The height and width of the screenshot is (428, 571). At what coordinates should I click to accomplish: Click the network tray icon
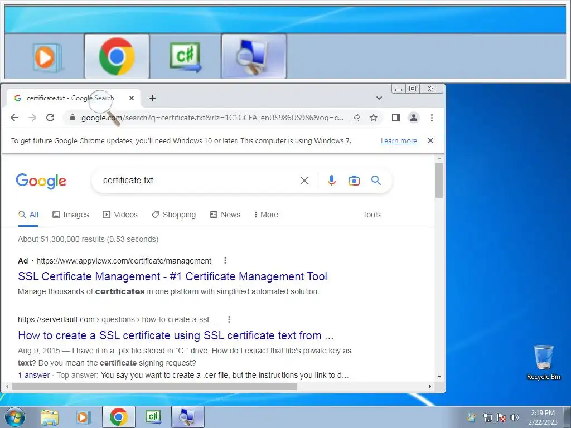pyautogui.click(x=487, y=417)
